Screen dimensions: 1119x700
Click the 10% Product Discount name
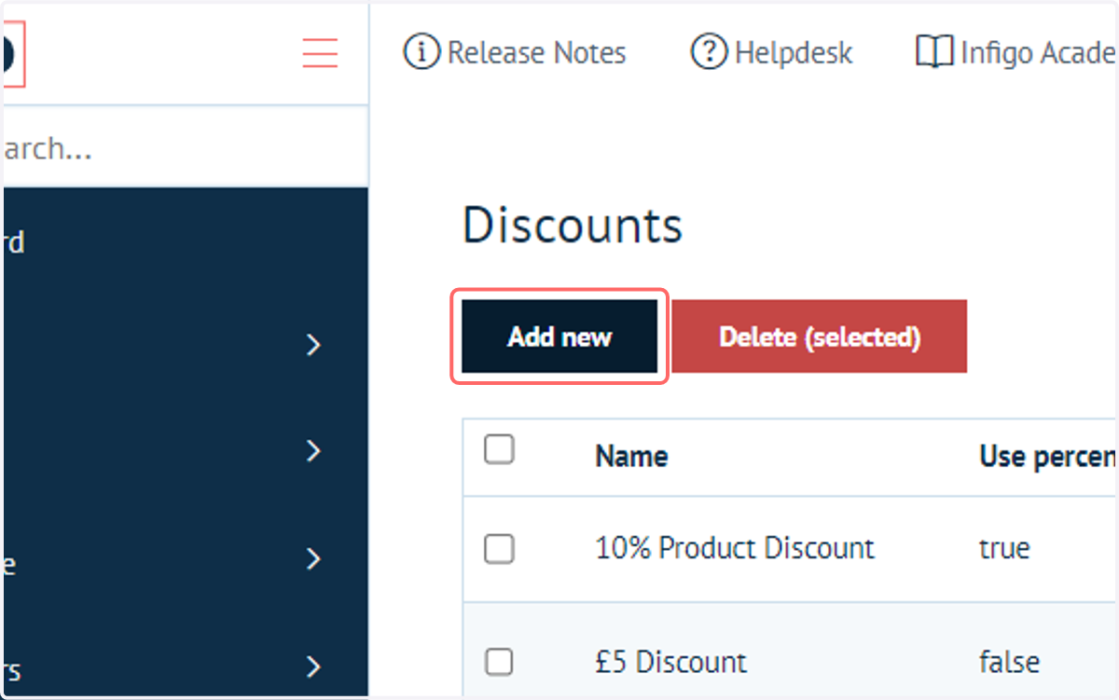pos(735,548)
